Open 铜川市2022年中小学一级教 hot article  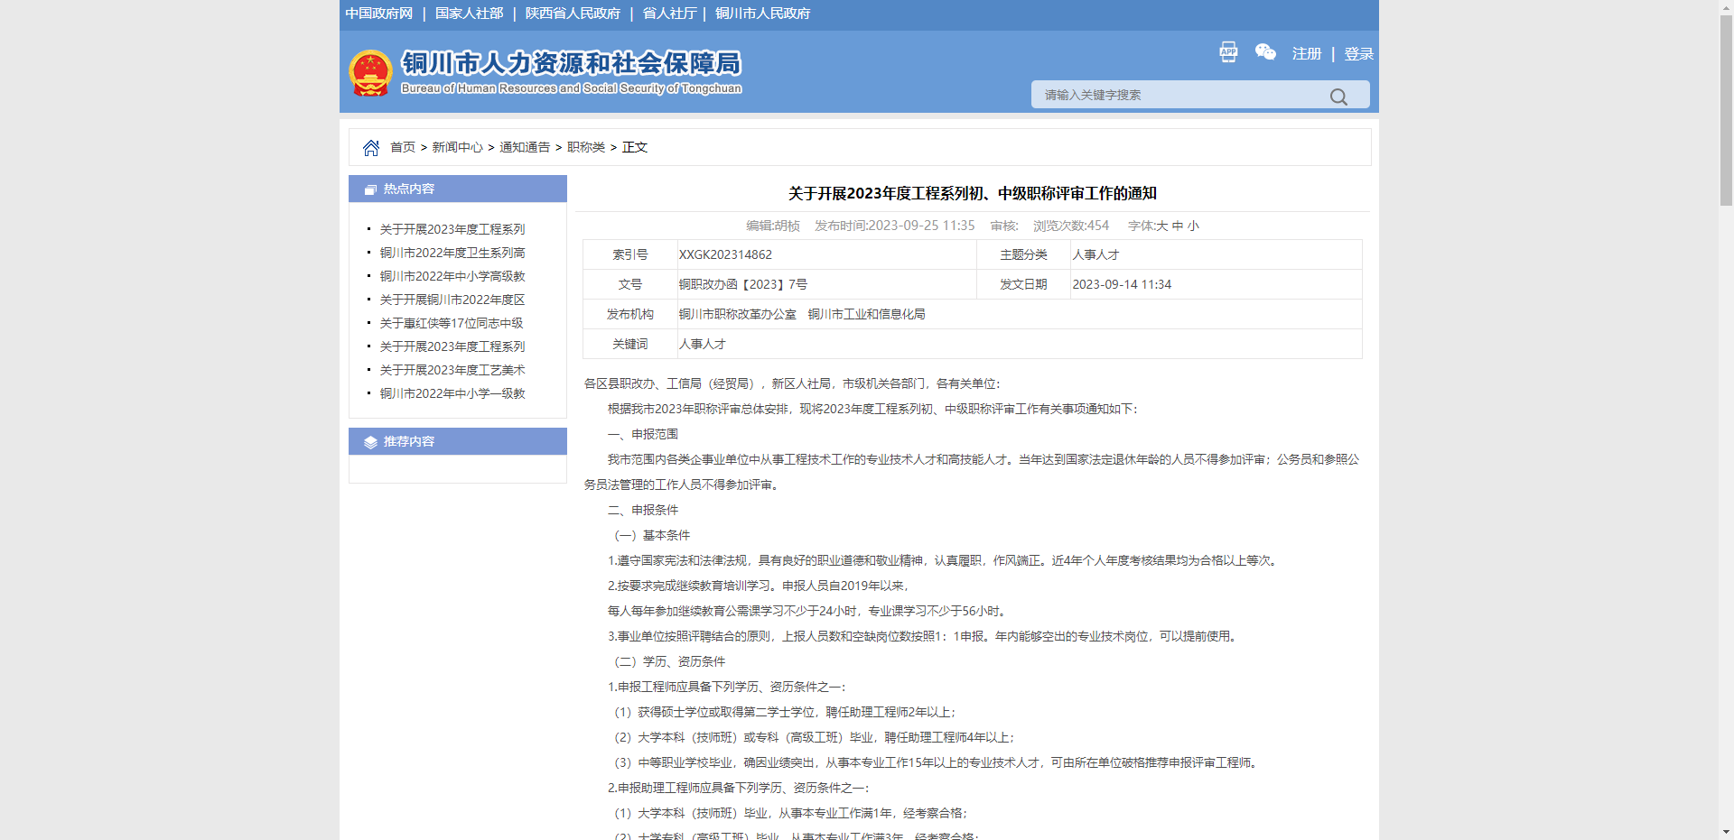pyautogui.click(x=452, y=393)
